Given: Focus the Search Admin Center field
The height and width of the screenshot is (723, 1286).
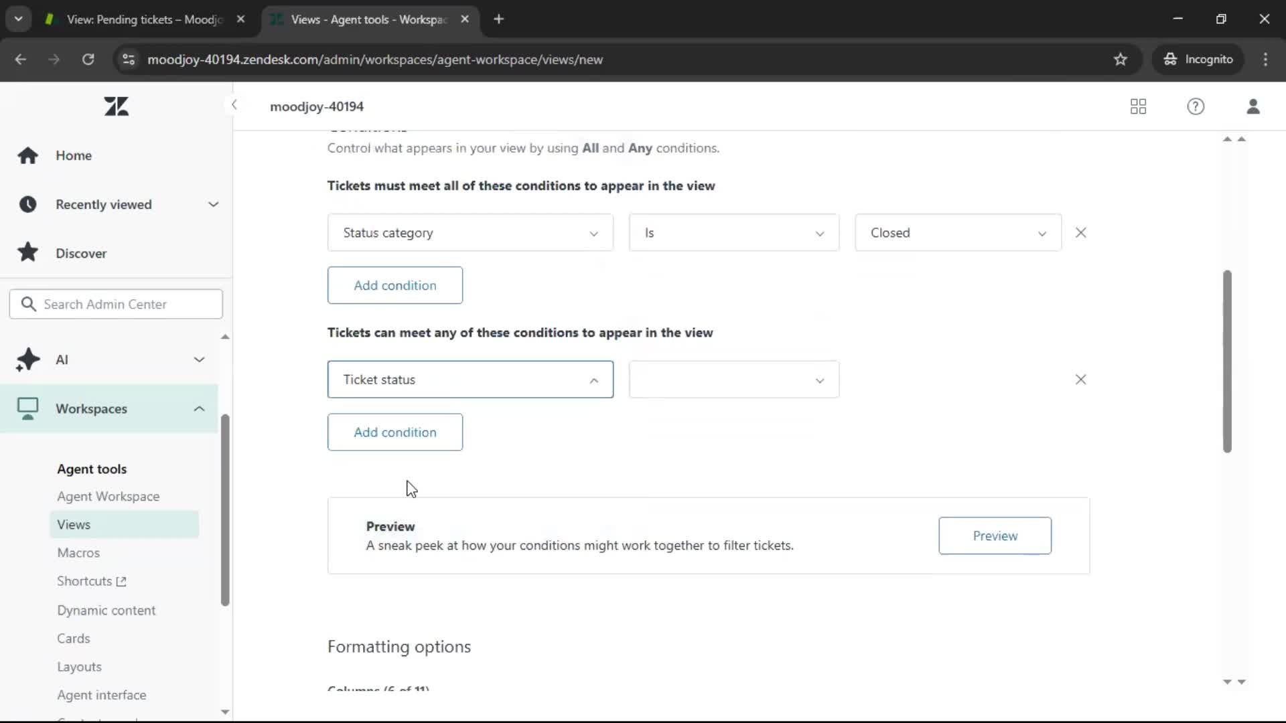Looking at the screenshot, I should point(116,304).
